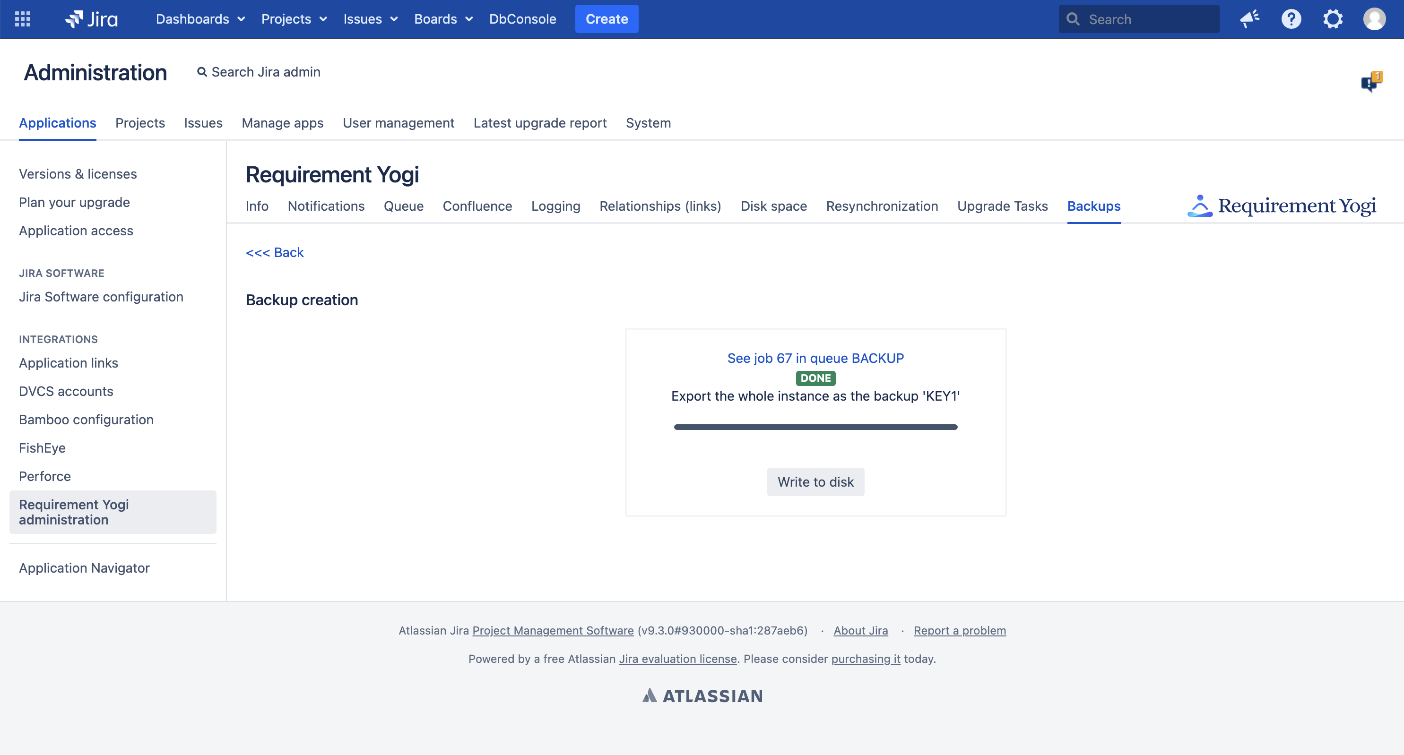
Task: Click the <<< Back link
Action: tap(274, 252)
